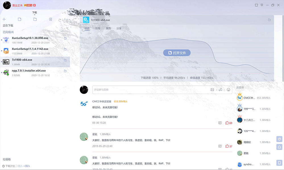
Task: Expand the 下载 dropdown below the panel title
Action: tap(35, 15)
